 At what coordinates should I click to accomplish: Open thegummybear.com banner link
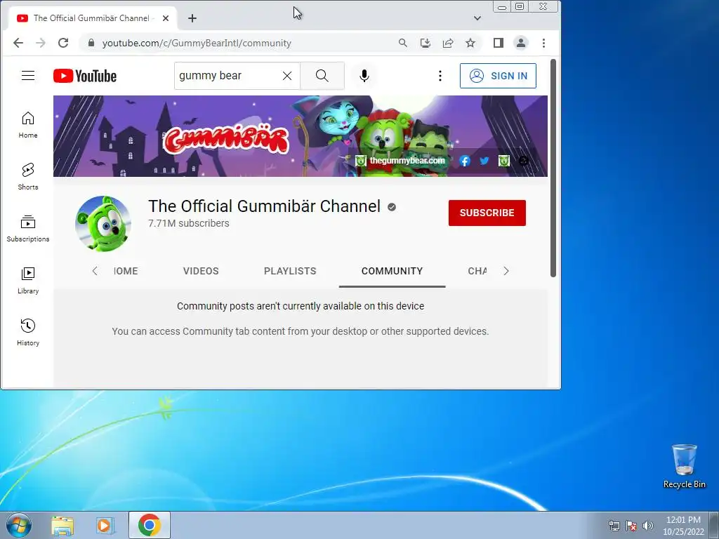[400, 161]
